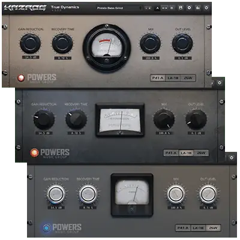Click the Mix knob on the top unit

coord(151,43)
